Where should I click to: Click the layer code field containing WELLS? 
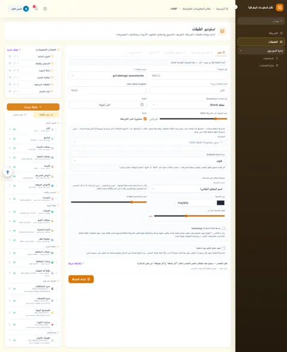(x=188, y=75)
